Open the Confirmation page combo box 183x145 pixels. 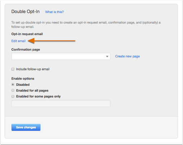(x=61, y=56)
